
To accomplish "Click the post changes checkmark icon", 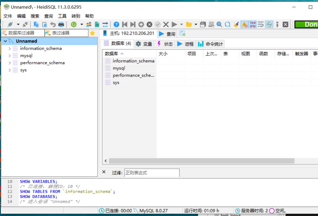I will (158, 24).
